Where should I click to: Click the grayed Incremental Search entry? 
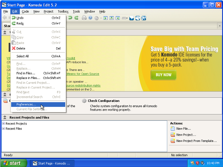(38, 97)
